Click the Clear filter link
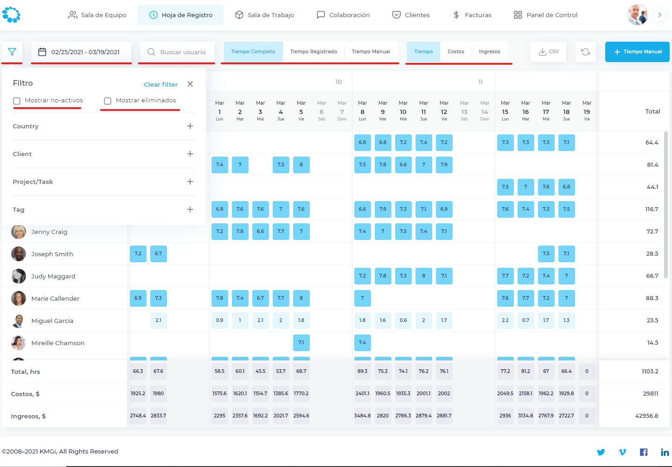The width and height of the screenshot is (672, 467). click(160, 84)
